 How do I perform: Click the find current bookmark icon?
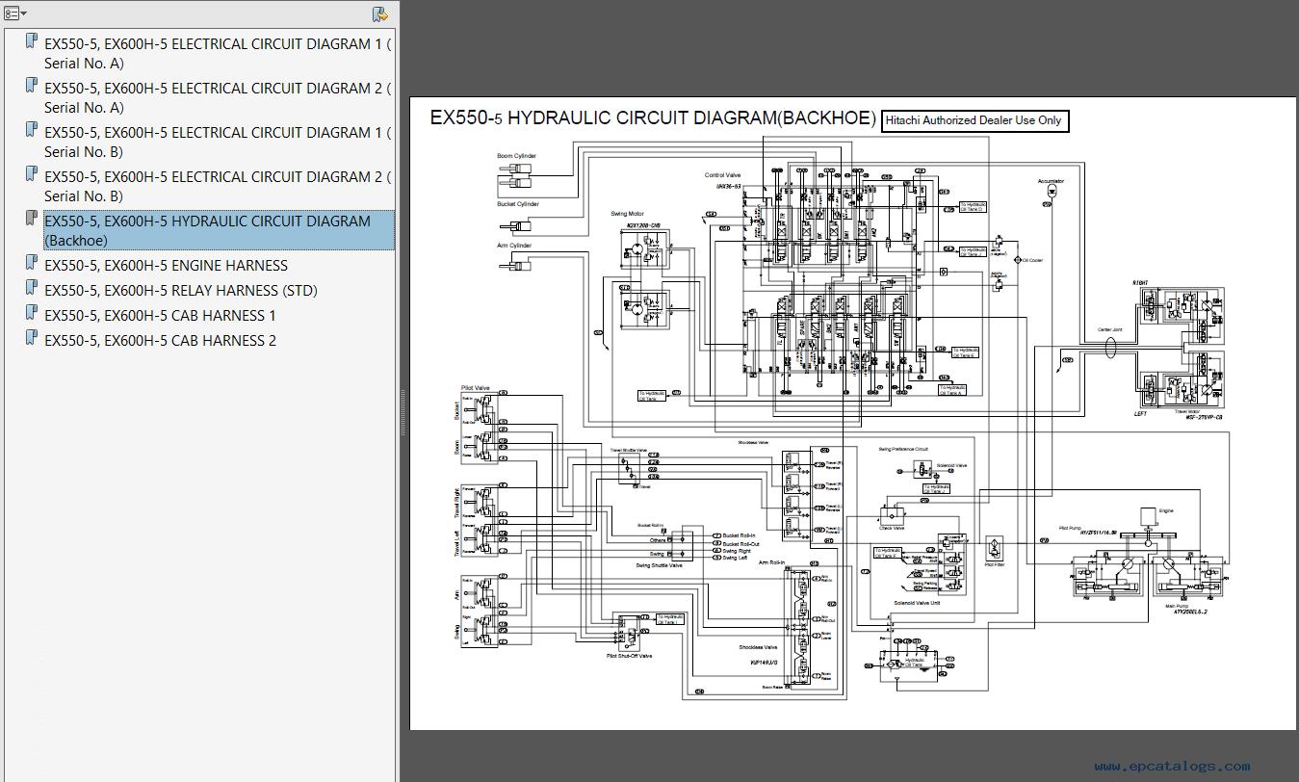[380, 13]
